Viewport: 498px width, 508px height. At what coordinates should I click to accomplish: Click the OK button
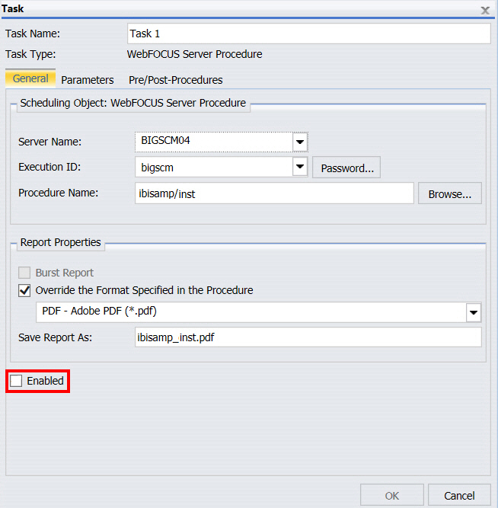392,495
